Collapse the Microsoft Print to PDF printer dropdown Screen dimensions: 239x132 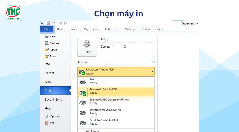coord(116,72)
